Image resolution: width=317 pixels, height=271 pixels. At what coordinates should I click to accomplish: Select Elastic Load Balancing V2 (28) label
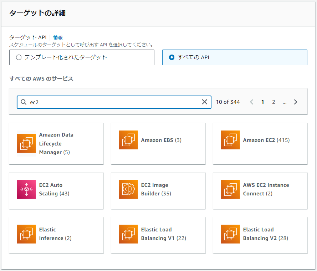point(265,234)
